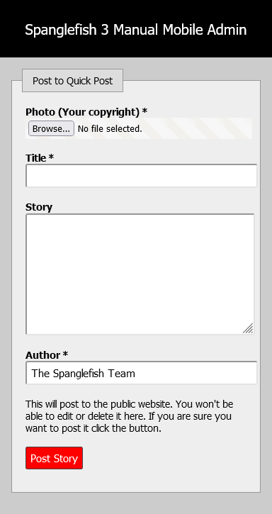Click the asterisk beside Photo label
The width and height of the screenshot is (272, 514).
click(x=144, y=111)
